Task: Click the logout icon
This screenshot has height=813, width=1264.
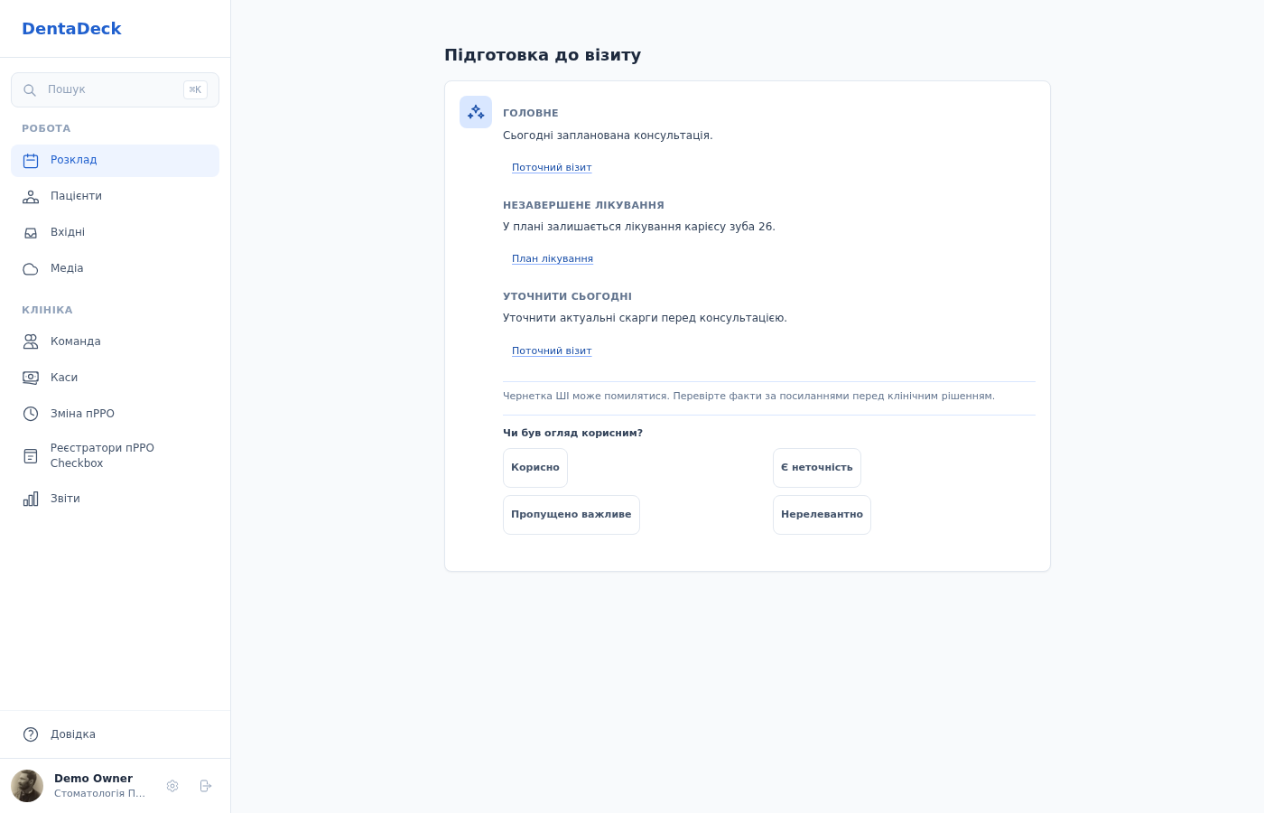Action: tap(206, 786)
